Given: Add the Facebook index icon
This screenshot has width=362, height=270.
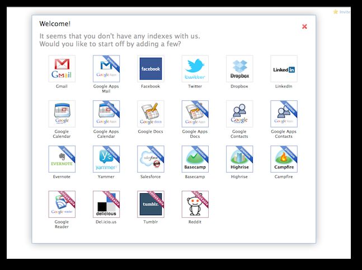Looking at the screenshot, I should click(x=151, y=69).
